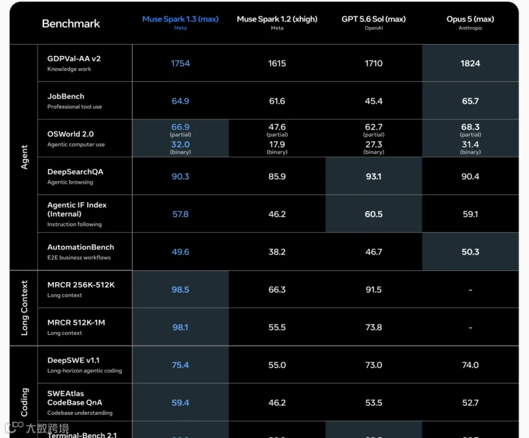529x438 pixels.
Task: Click the vertical Agent category label
Action: 24,157
